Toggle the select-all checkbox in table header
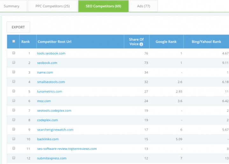This screenshot has width=229, height=164. (14, 41)
